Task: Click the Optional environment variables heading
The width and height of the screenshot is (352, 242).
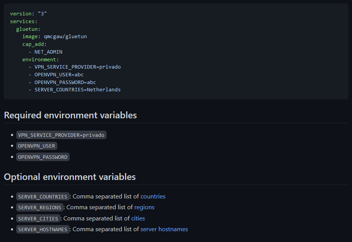Action: [70, 177]
